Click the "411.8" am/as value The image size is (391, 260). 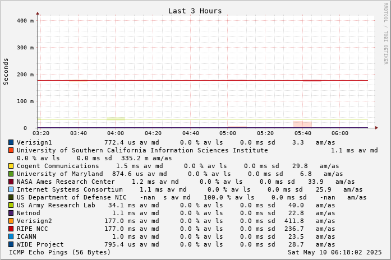(x=294, y=221)
